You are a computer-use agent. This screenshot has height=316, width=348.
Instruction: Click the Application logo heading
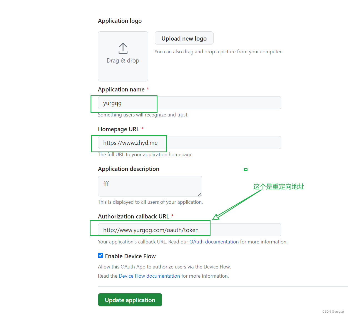(120, 21)
